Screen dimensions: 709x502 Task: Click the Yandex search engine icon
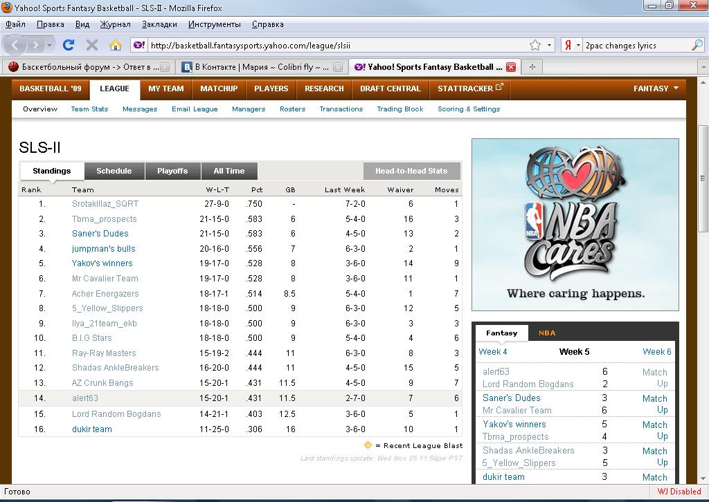point(568,45)
